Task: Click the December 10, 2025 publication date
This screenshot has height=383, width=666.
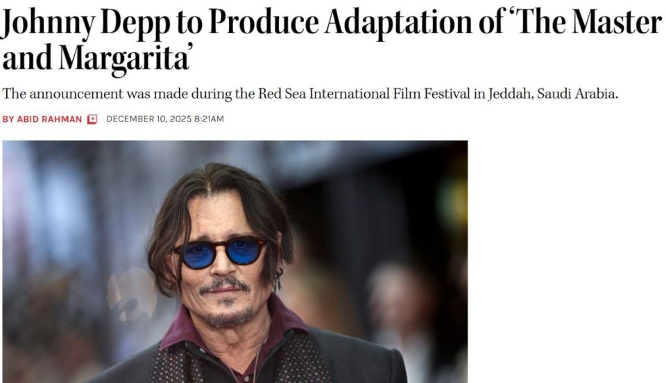Action: click(x=149, y=119)
